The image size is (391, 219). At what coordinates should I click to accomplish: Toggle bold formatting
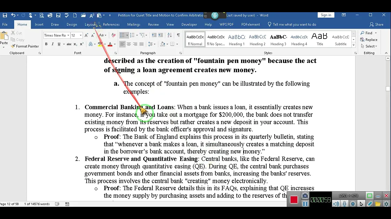[46, 44]
